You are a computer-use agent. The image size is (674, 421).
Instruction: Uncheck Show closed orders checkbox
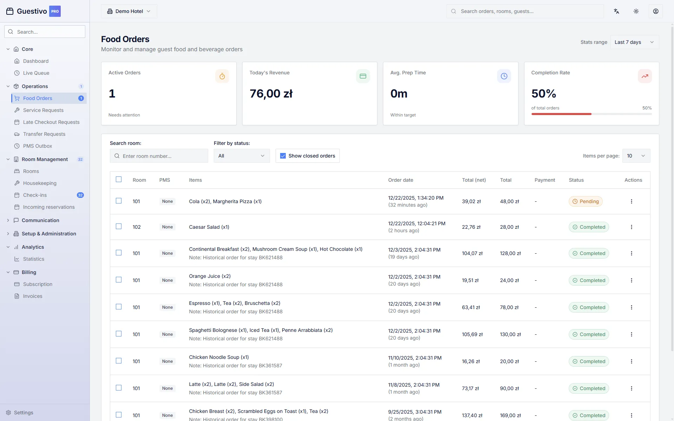click(x=283, y=156)
